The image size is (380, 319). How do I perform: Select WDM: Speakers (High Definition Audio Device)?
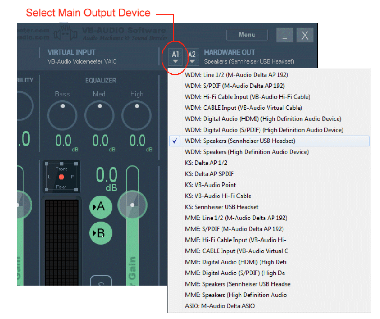coord(269,152)
